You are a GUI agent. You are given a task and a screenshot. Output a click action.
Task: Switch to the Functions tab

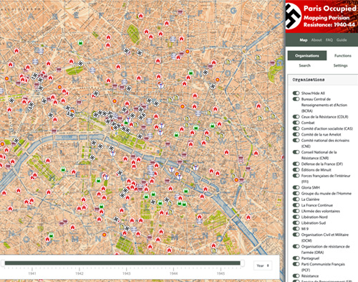343,55
